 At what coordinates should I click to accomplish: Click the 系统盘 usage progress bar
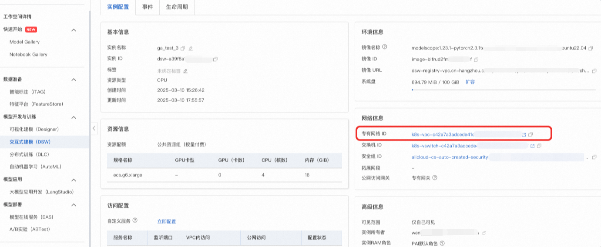point(504,90)
